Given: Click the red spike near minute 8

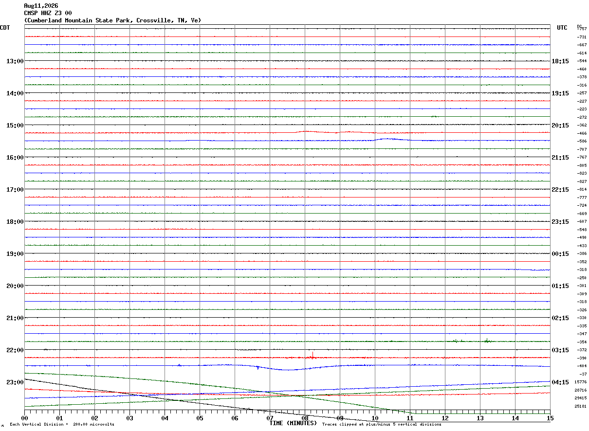Looking at the screenshot, I should coord(313,355).
